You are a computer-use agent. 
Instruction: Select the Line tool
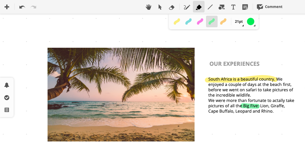point(210,7)
